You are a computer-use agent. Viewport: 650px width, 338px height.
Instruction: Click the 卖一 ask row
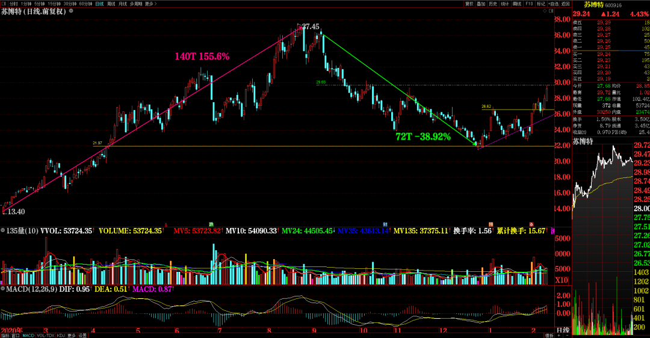611,48
